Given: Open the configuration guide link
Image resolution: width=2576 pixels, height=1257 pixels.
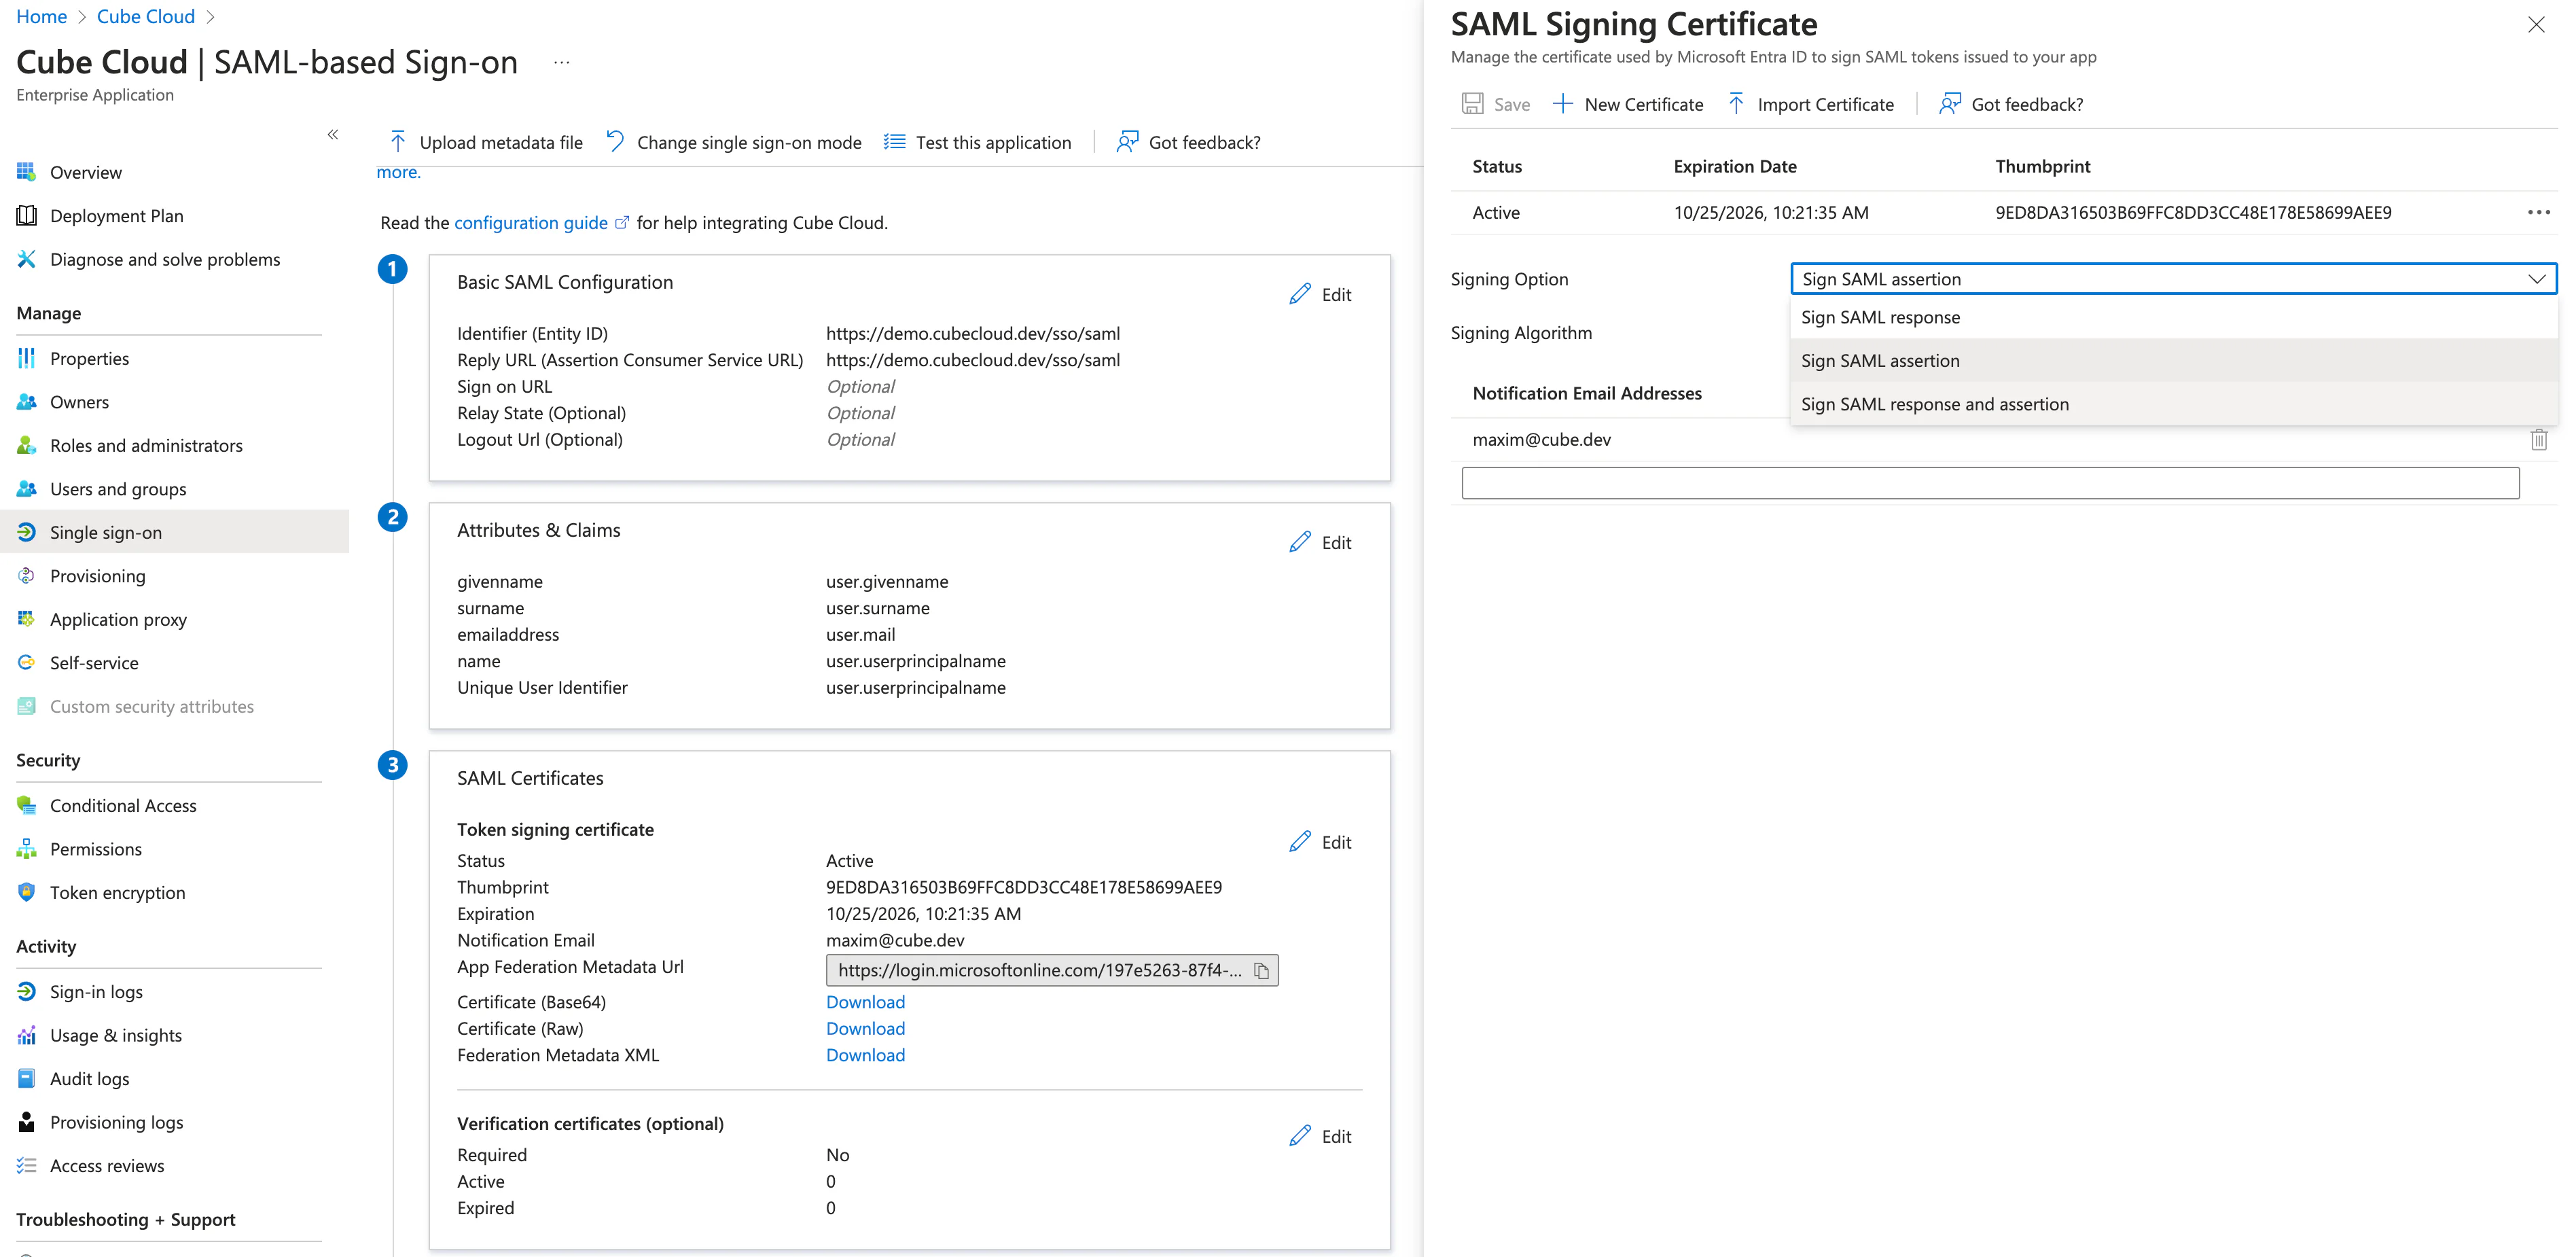Looking at the screenshot, I should click(x=531, y=222).
